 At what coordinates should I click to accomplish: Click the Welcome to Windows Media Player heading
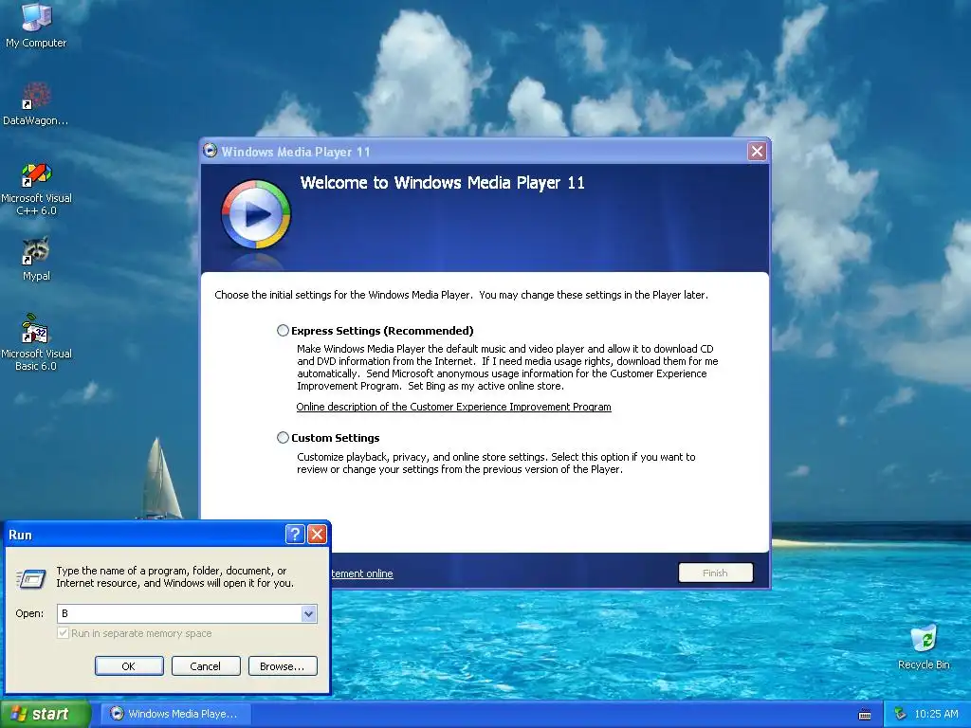[442, 183]
